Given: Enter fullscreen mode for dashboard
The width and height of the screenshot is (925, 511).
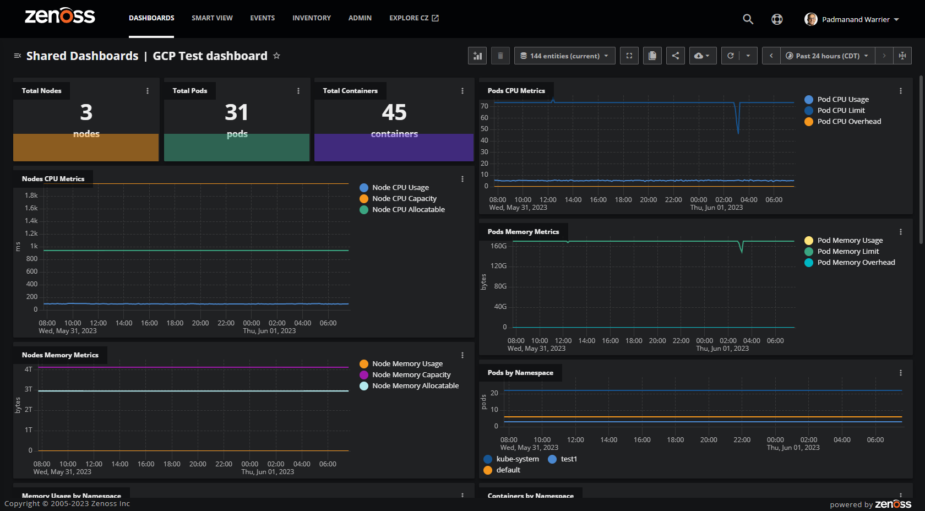Looking at the screenshot, I should click(x=629, y=56).
